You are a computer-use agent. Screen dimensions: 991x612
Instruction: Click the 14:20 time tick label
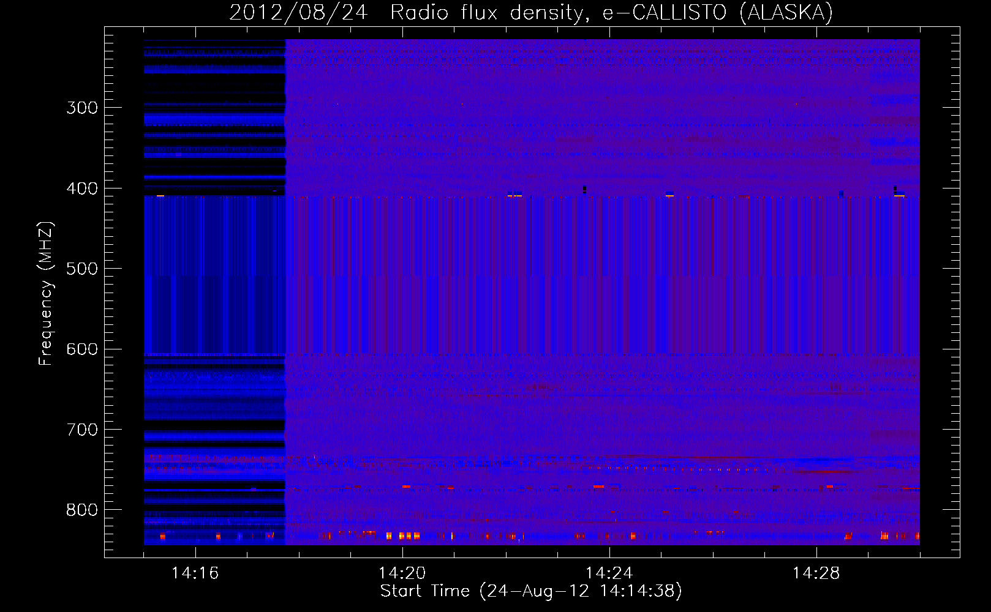click(x=402, y=573)
